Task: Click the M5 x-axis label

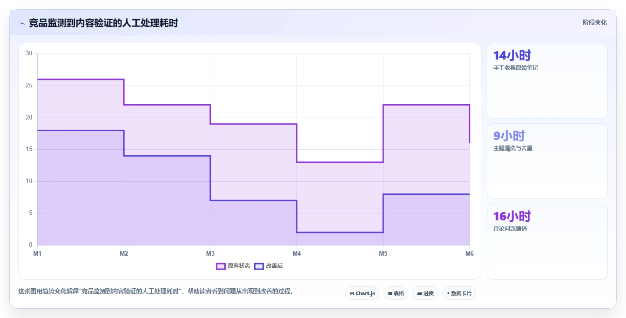Action: (x=383, y=253)
